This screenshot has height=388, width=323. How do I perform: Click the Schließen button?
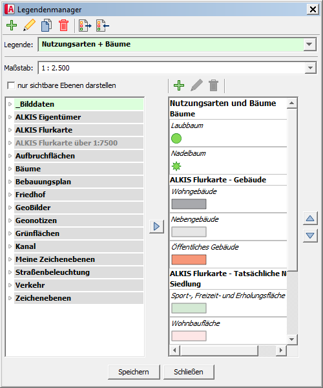189,372
